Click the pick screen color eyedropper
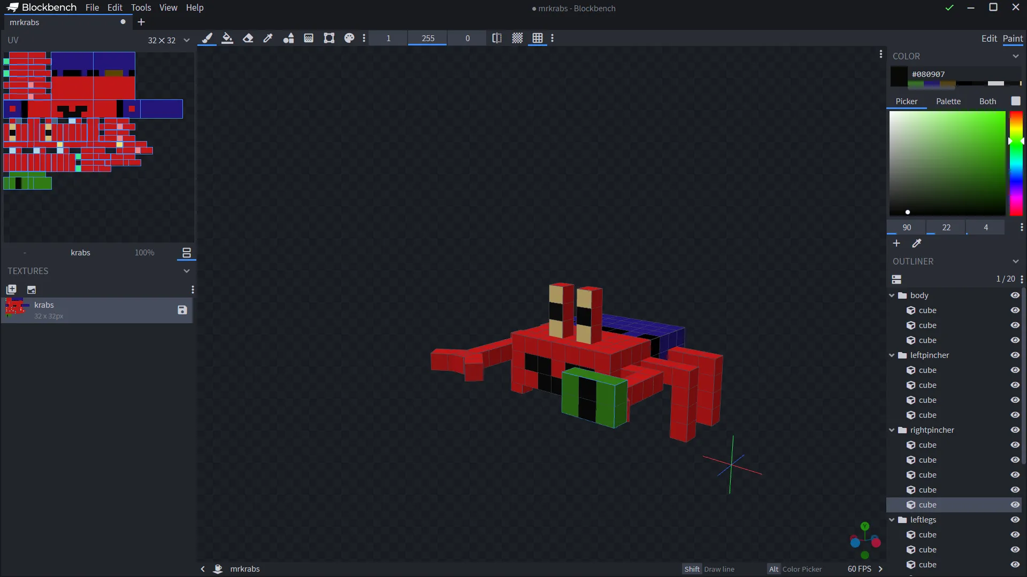Screen dimensions: 1027x577 (x=917, y=243)
